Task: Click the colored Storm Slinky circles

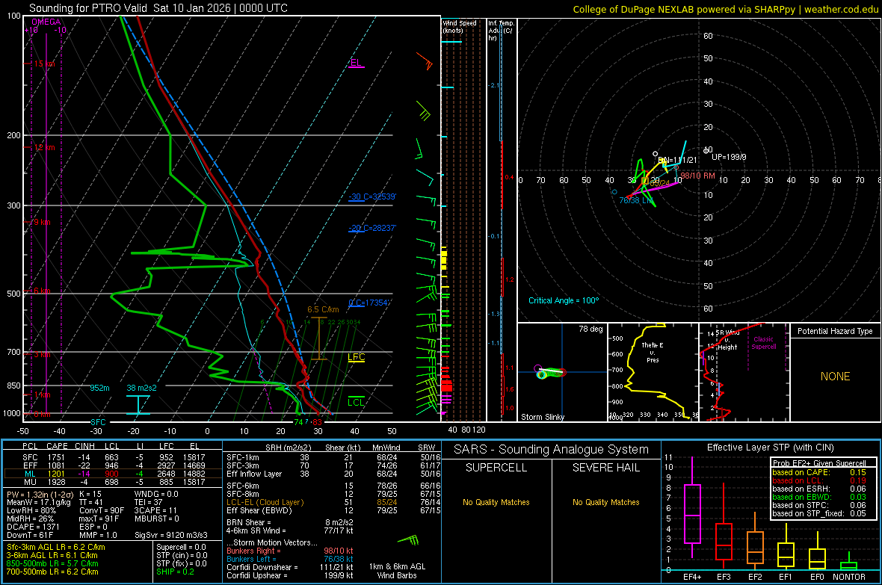Action: [x=549, y=372]
